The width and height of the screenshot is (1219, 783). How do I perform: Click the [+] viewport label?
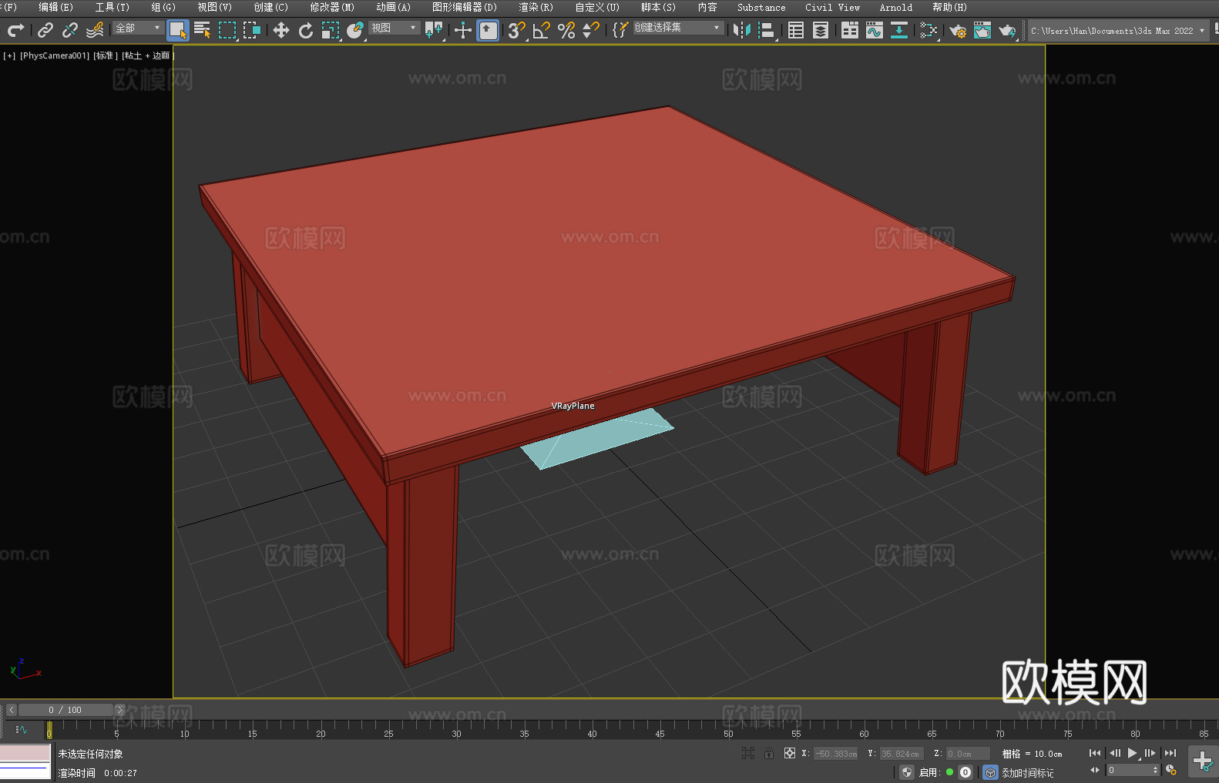[x=9, y=55]
